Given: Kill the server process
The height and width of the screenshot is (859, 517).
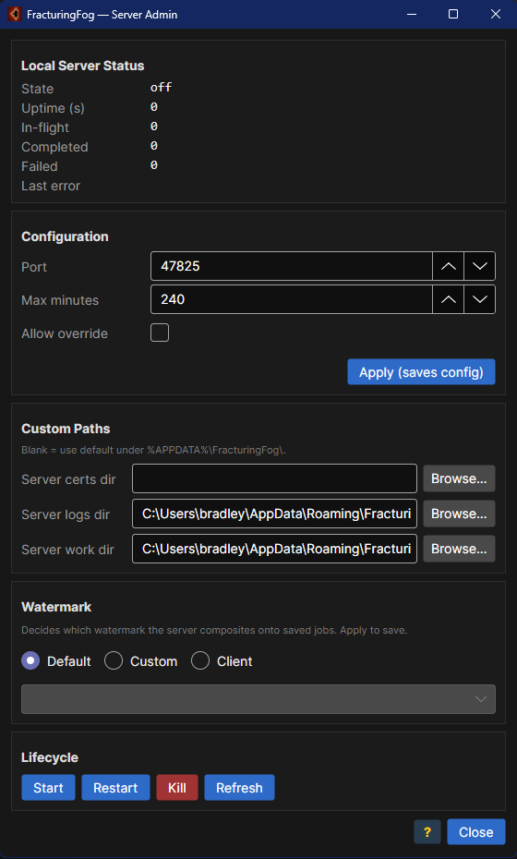Looking at the screenshot, I should 177,788.
